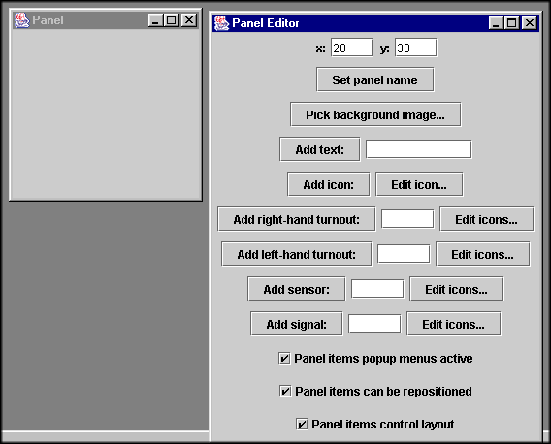Open the Edit icon dialog
Image resolution: width=551 pixels, height=444 pixels.
(419, 184)
